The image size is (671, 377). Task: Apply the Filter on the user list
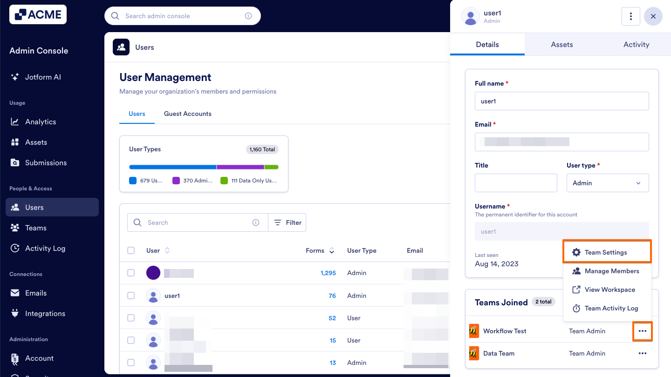point(287,222)
